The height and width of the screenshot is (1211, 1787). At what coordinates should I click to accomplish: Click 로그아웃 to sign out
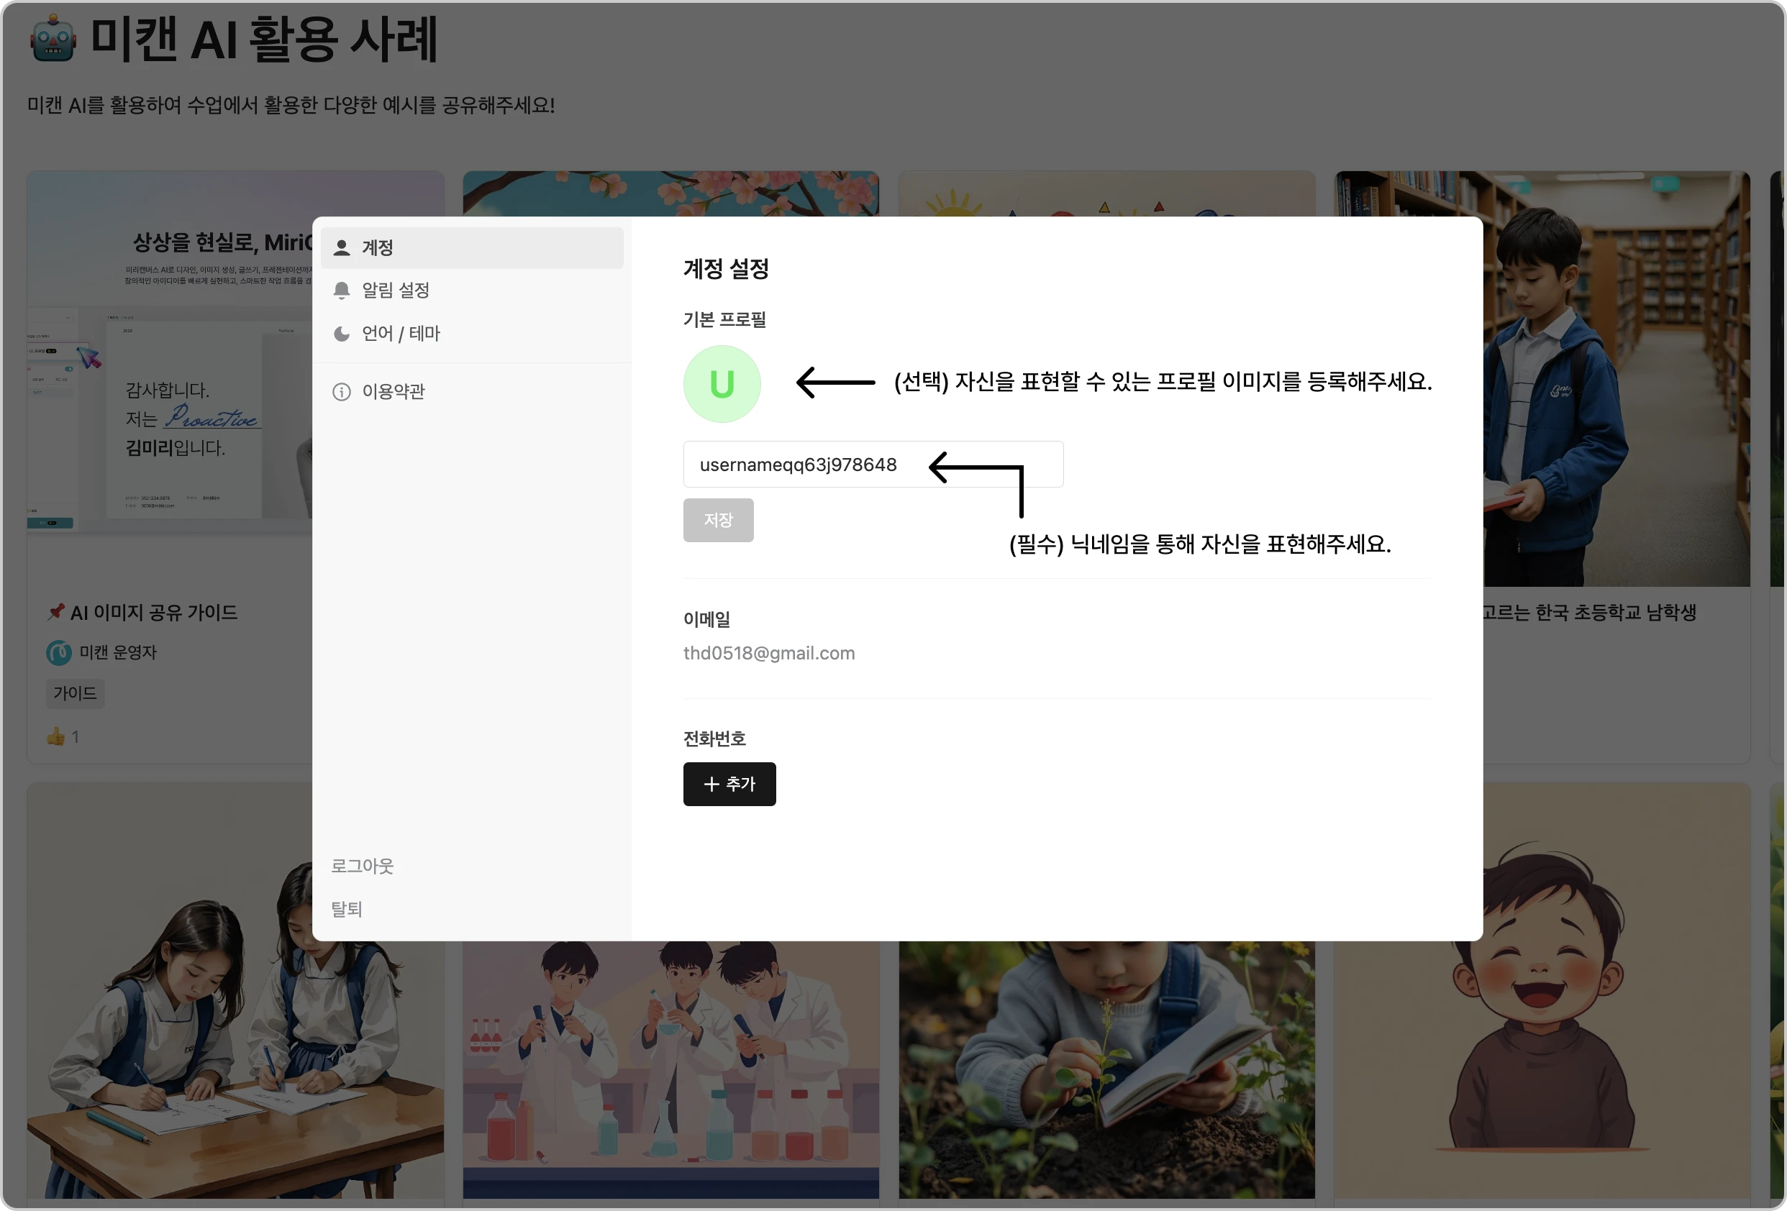[362, 866]
